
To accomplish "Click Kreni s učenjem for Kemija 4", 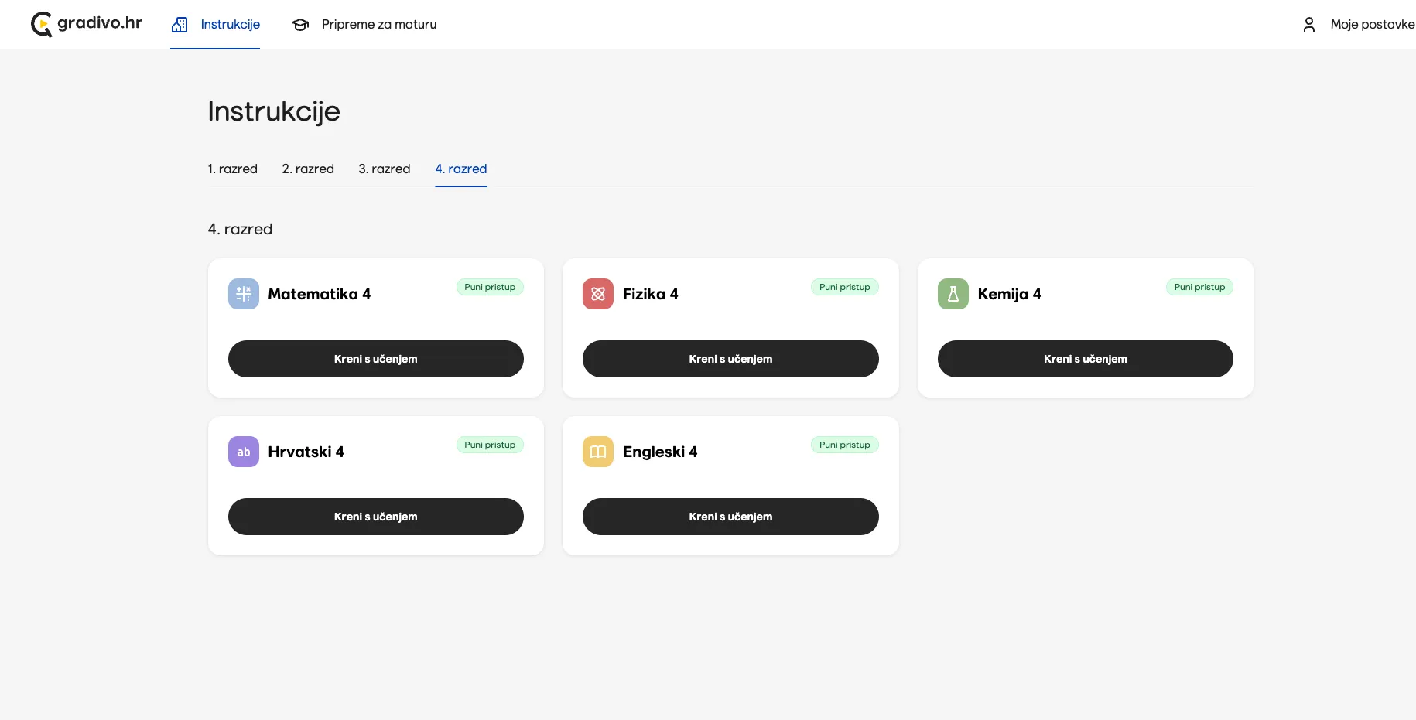I will point(1086,359).
